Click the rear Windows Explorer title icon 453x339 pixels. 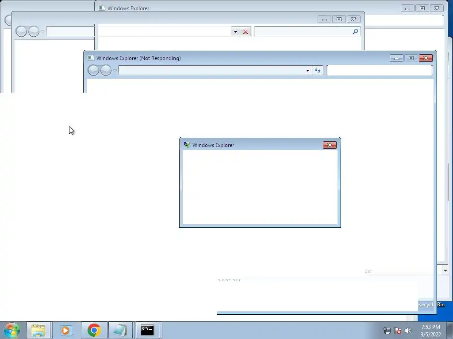point(102,8)
